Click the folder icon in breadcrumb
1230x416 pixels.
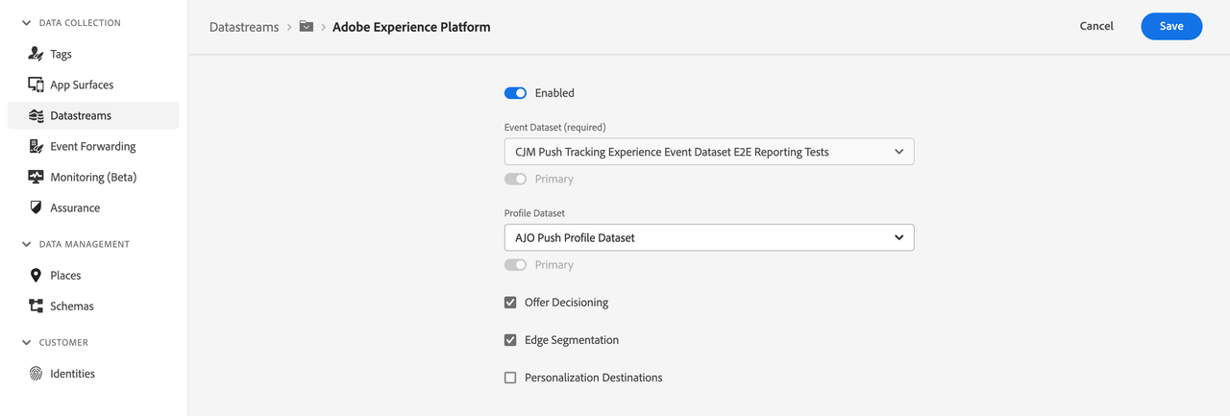pyautogui.click(x=307, y=27)
